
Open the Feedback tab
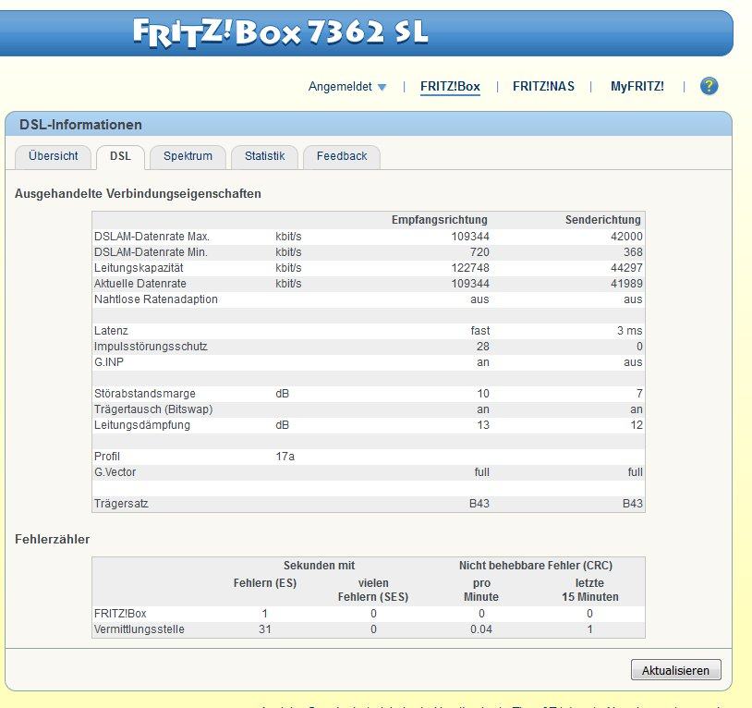[x=342, y=156]
